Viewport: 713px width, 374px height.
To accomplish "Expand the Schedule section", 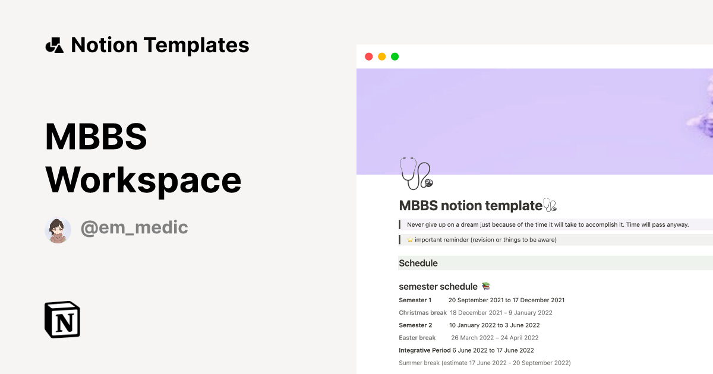I will click(x=419, y=263).
